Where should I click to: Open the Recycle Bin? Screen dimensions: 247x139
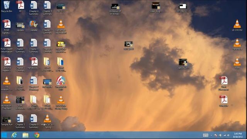(x=7, y=7)
